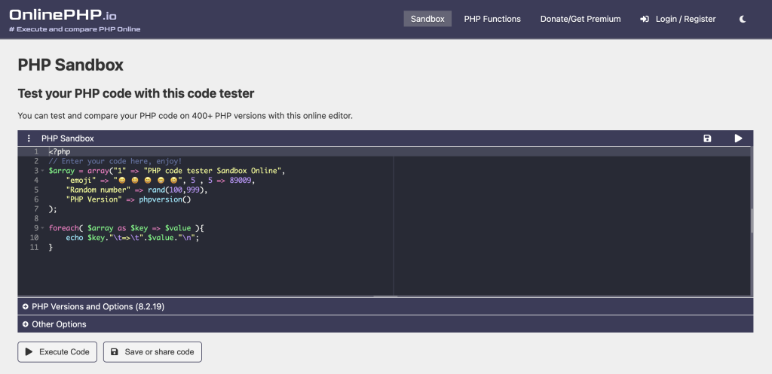Click the Save or share code button
This screenshot has height=374, width=772.
coord(152,351)
